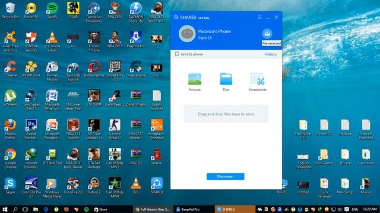Open CCleaner desktop shortcut
The width and height of the screenshot is (380, 213).
10,69
